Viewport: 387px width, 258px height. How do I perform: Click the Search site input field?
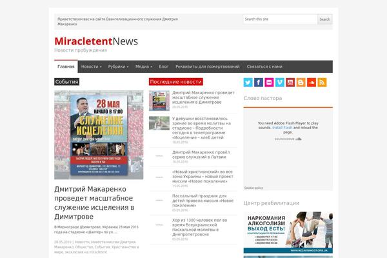(280, 19)
